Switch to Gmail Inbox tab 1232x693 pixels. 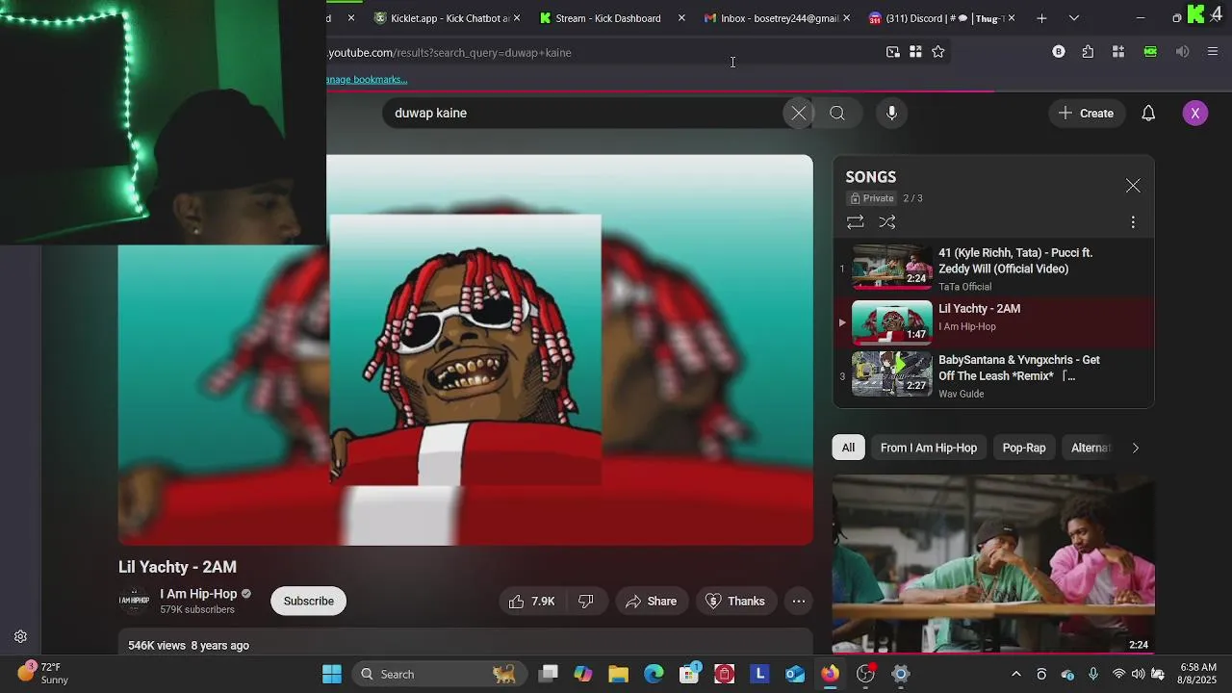point(773,18)
